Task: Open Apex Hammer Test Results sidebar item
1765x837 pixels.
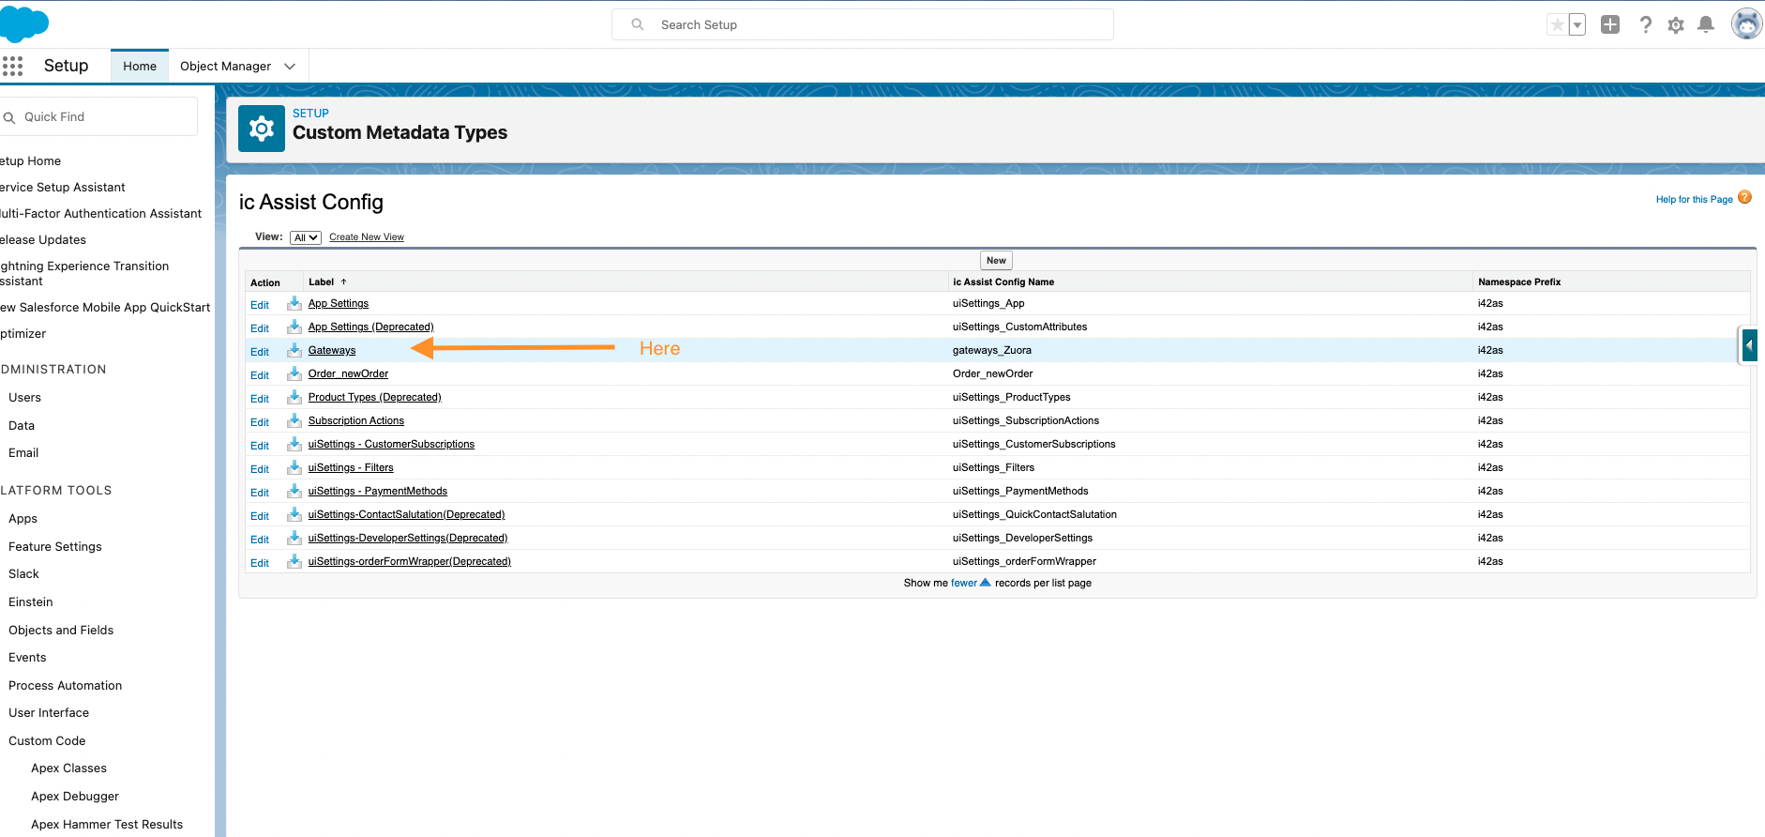Action: pos(107,824)
